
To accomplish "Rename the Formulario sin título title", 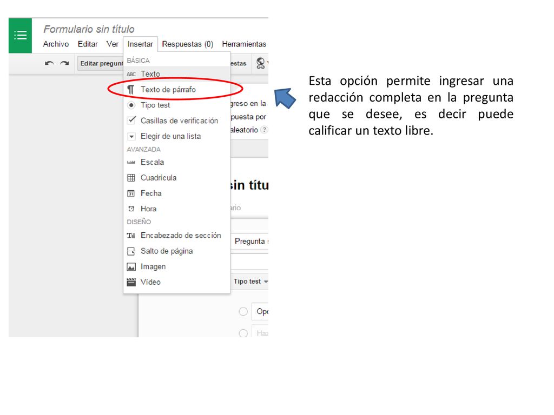I will tap(89, 29).
